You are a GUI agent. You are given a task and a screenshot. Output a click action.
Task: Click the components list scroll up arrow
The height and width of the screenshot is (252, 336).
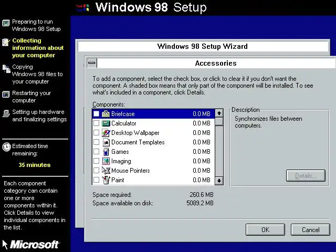[x=219, y=113]
